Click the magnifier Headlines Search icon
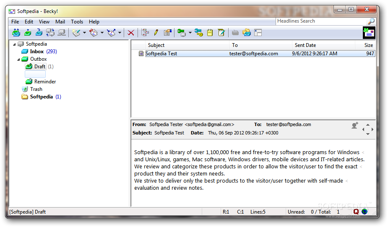 click(371, 21)
